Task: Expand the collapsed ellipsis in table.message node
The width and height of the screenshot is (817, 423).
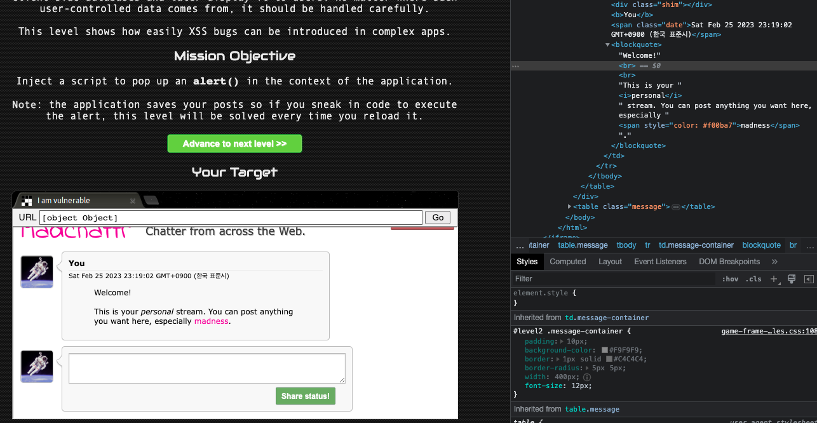Action: (x=676, y=207)
